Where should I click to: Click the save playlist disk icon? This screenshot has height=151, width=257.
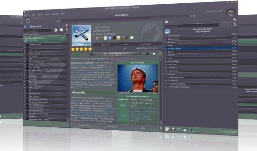(173, 129)
